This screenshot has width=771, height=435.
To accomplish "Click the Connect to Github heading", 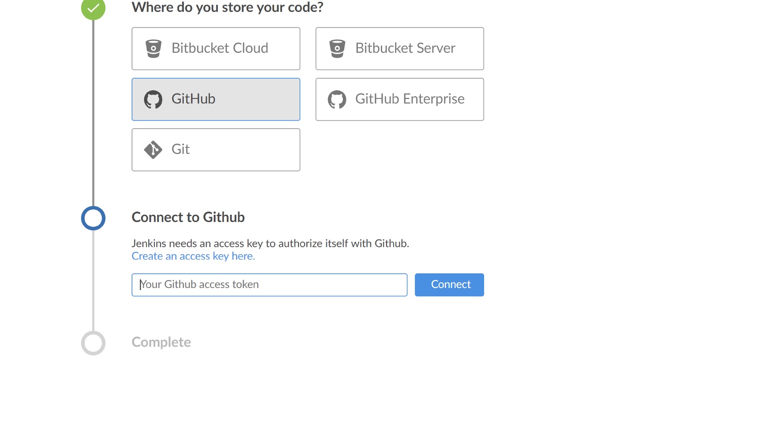I will click(188, 217).
